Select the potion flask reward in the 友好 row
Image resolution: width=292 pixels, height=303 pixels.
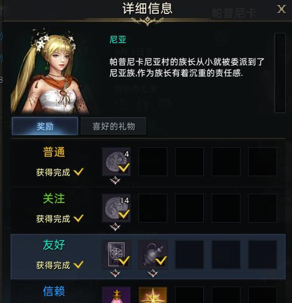pyautogui.click(x=153, y=254)
